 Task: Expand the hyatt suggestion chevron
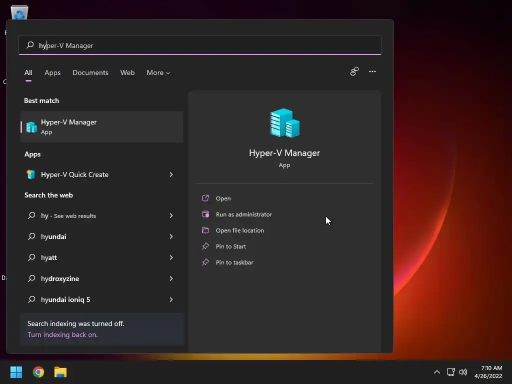click(x=171, y=257)
